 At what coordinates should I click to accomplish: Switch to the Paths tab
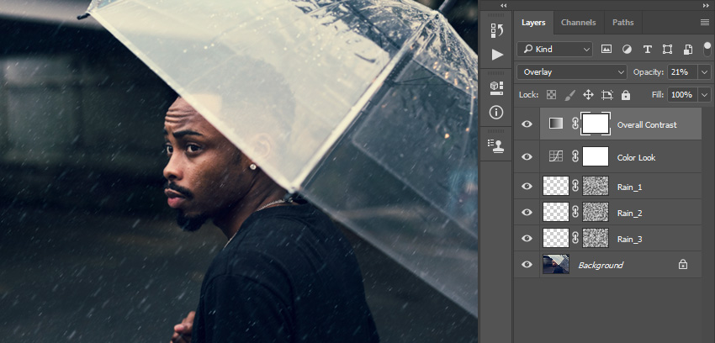click(x=622, y=23)
